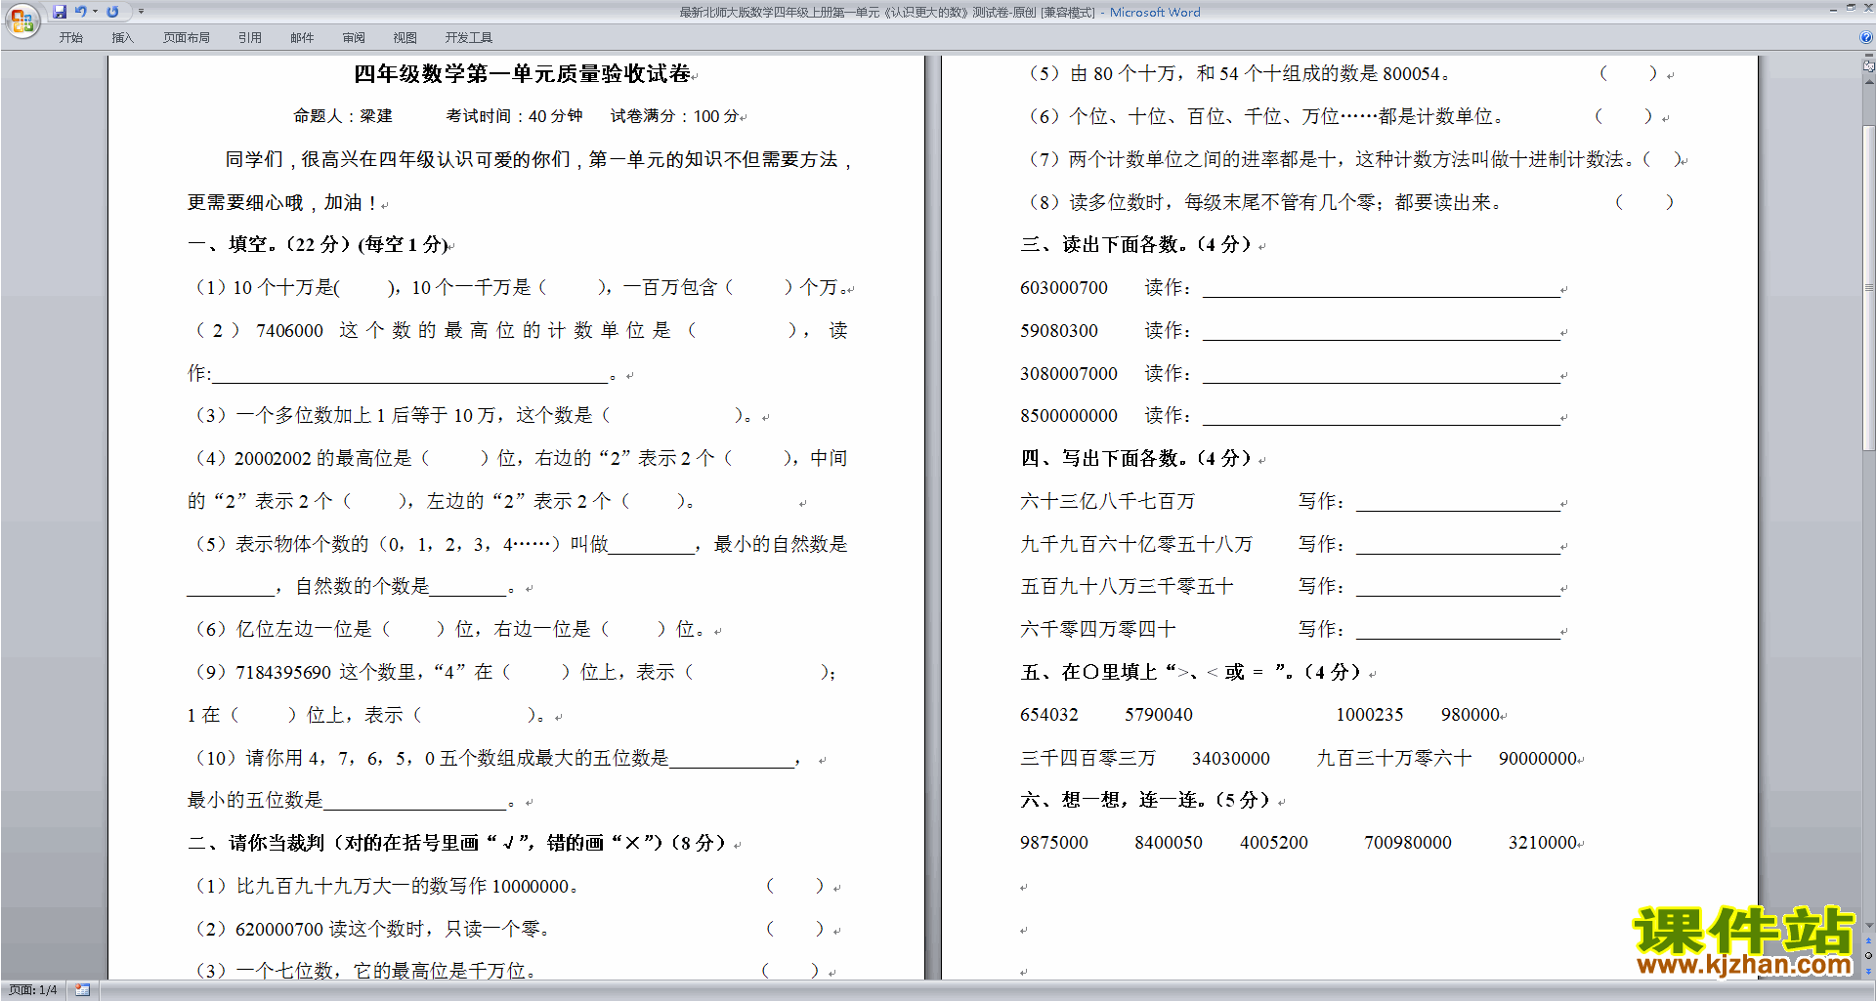This screenshot has width=1876, height=1001.
Task: Click the number 7406000 in question 2
Action: pos(289,331)
